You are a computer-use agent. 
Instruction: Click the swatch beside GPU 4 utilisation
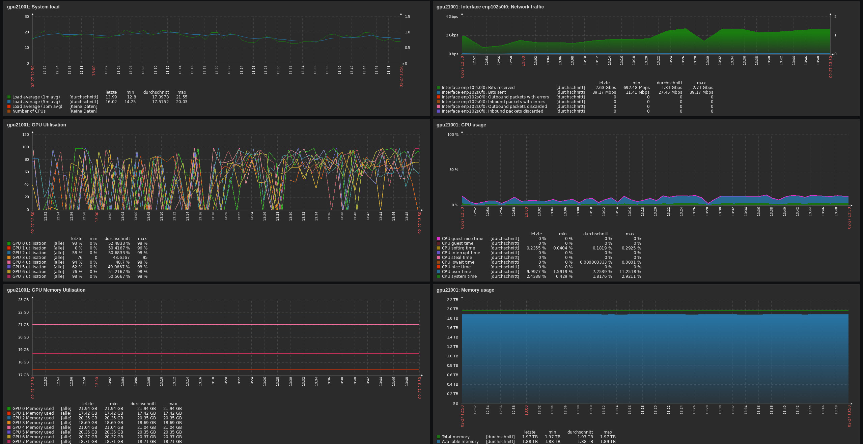(9, 262)
